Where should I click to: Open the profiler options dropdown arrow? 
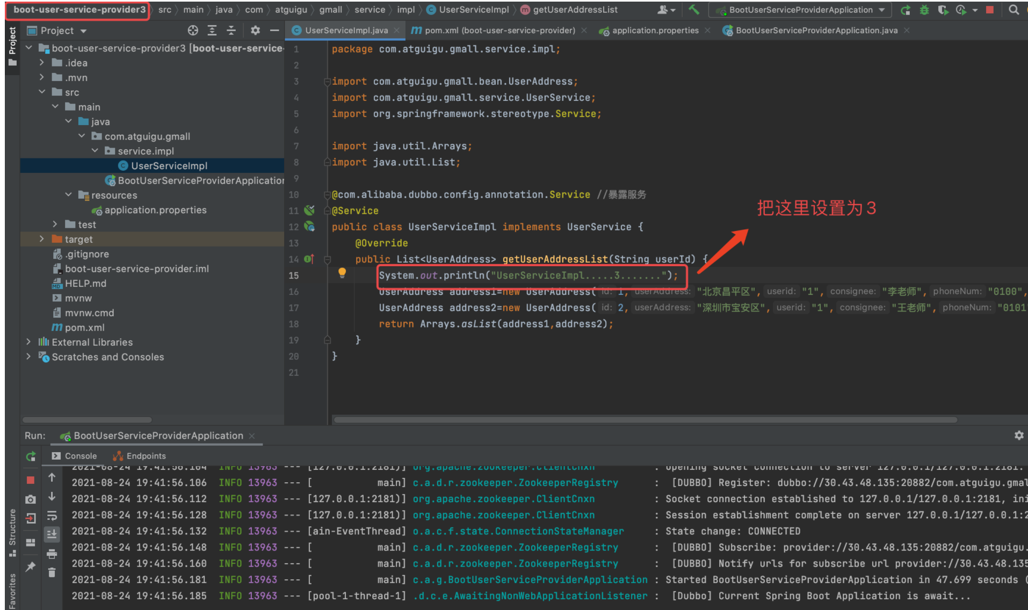click(974, 10)
